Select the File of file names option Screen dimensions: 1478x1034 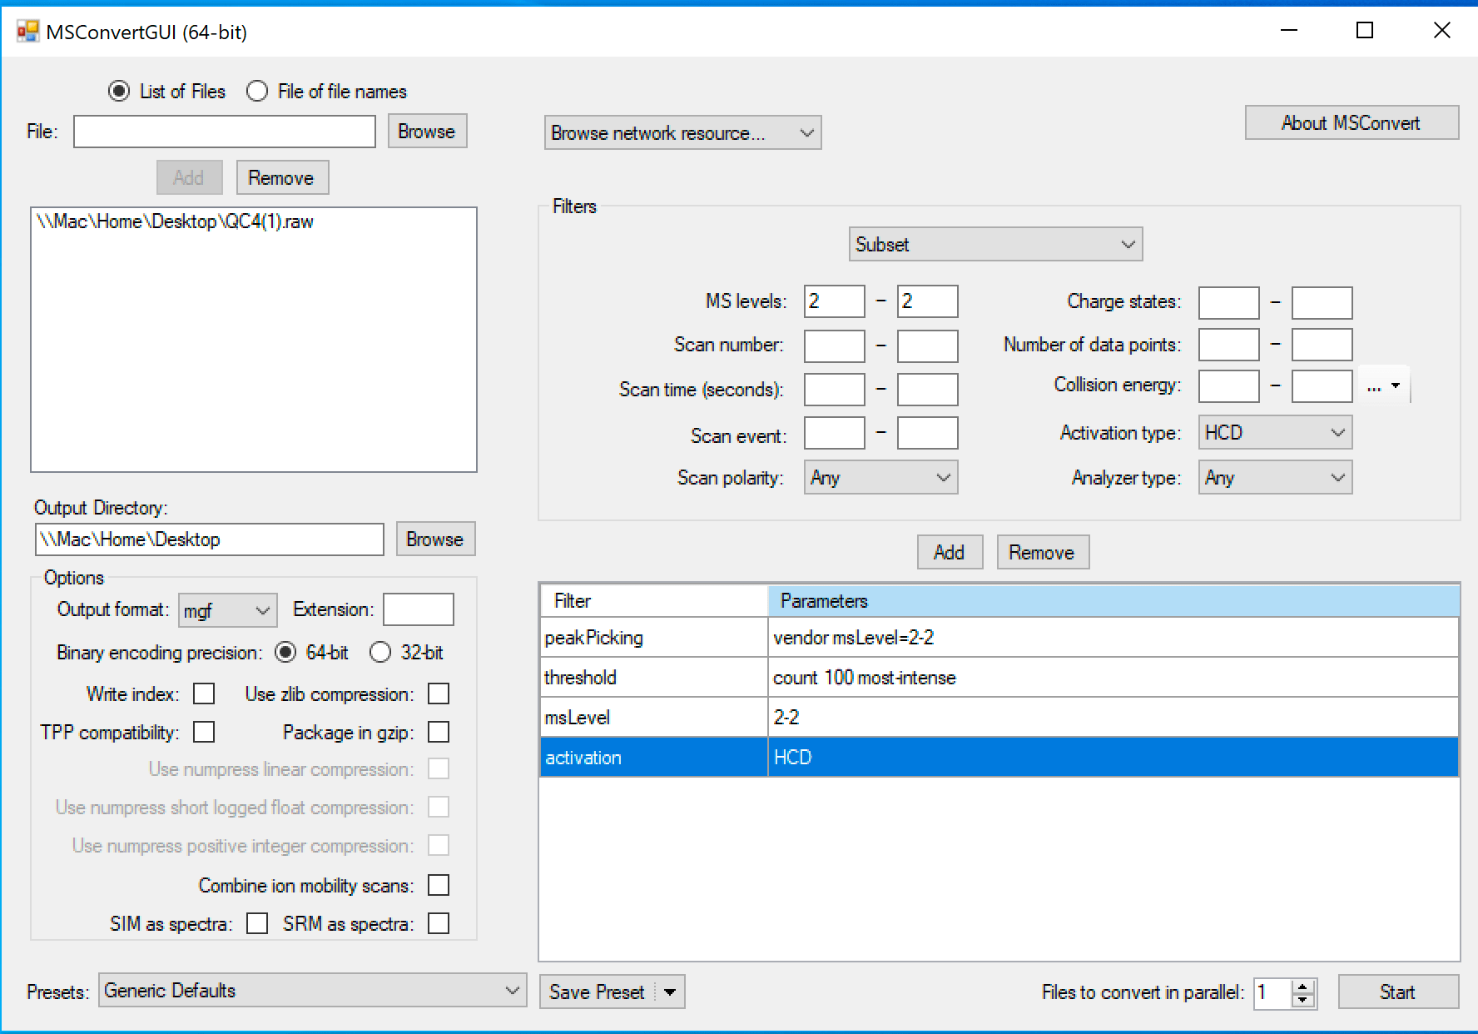point(257,92)
